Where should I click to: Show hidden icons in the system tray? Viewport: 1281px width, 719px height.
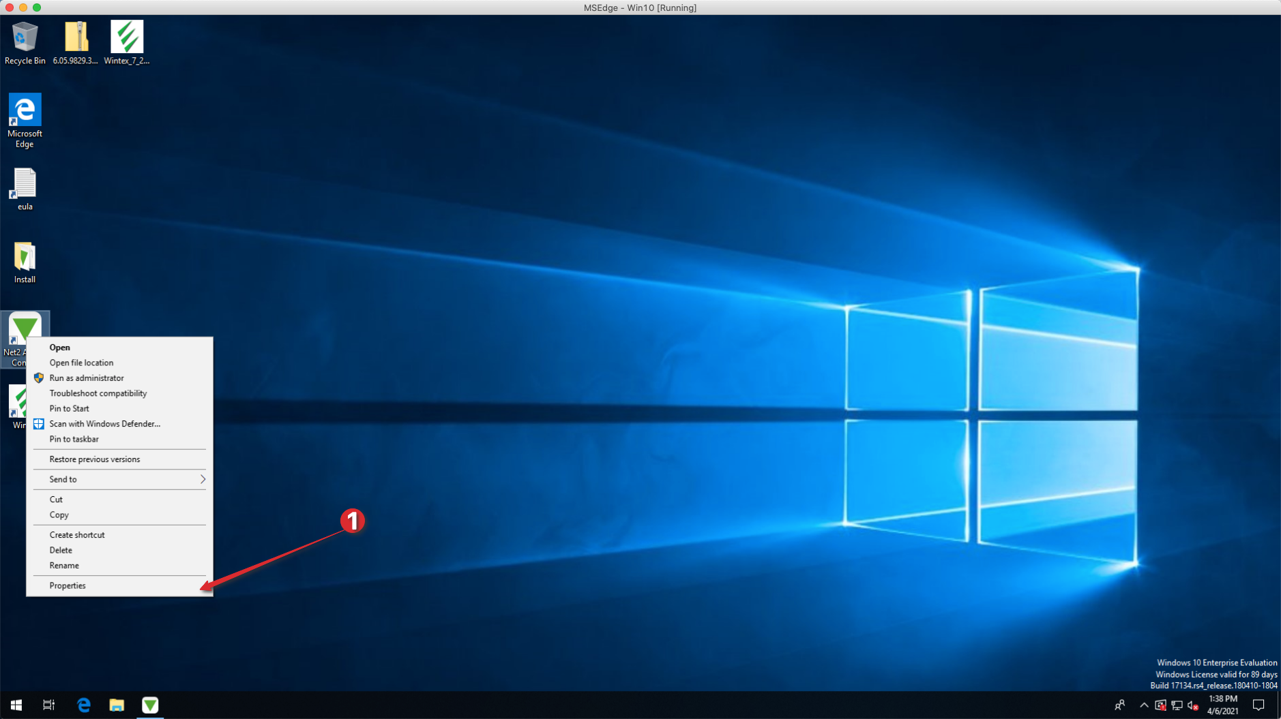(1143, 705)
